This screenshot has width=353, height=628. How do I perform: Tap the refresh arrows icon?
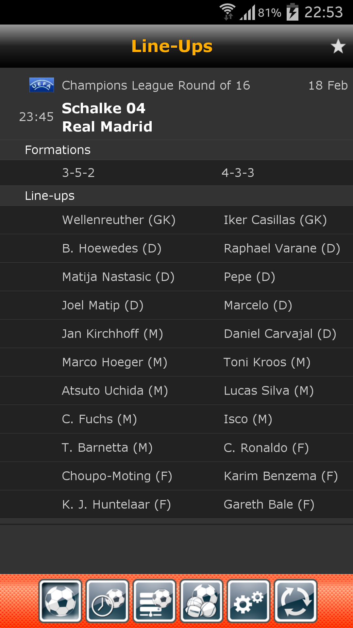[x=296, y=601]
